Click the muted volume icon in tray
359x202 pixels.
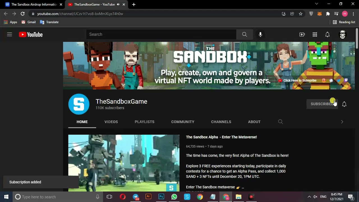(315, 197)
